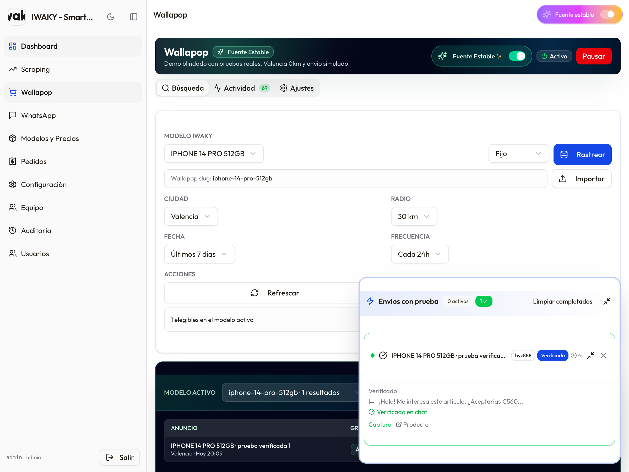This screenshot has width=629, height=472.
Task: Open Pedidos in the sidebar
Action: pyautogui.click(x=73, y=161)
